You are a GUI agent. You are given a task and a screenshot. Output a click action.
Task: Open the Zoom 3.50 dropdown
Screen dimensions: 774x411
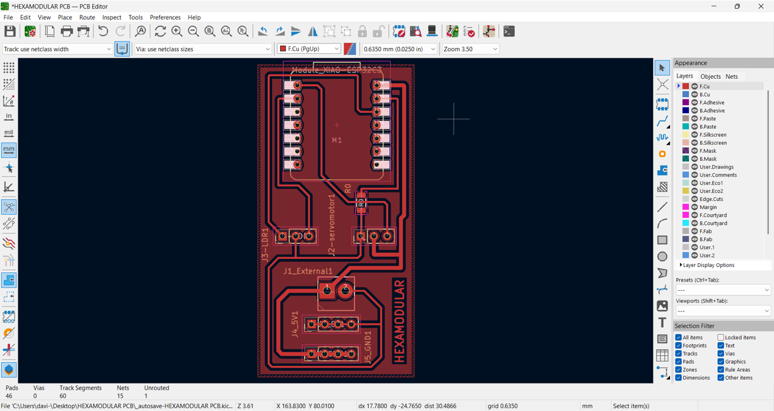click(470, 49)
